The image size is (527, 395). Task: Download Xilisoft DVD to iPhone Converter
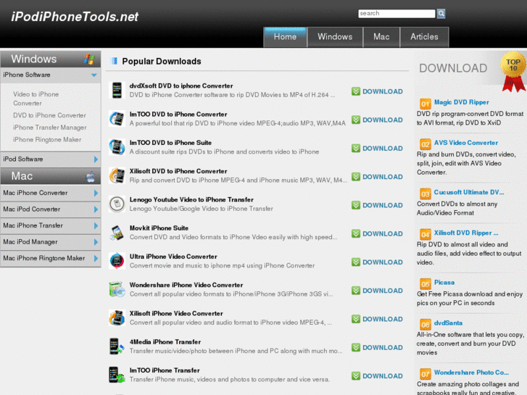pyautogui.click(x=377, y=177)
